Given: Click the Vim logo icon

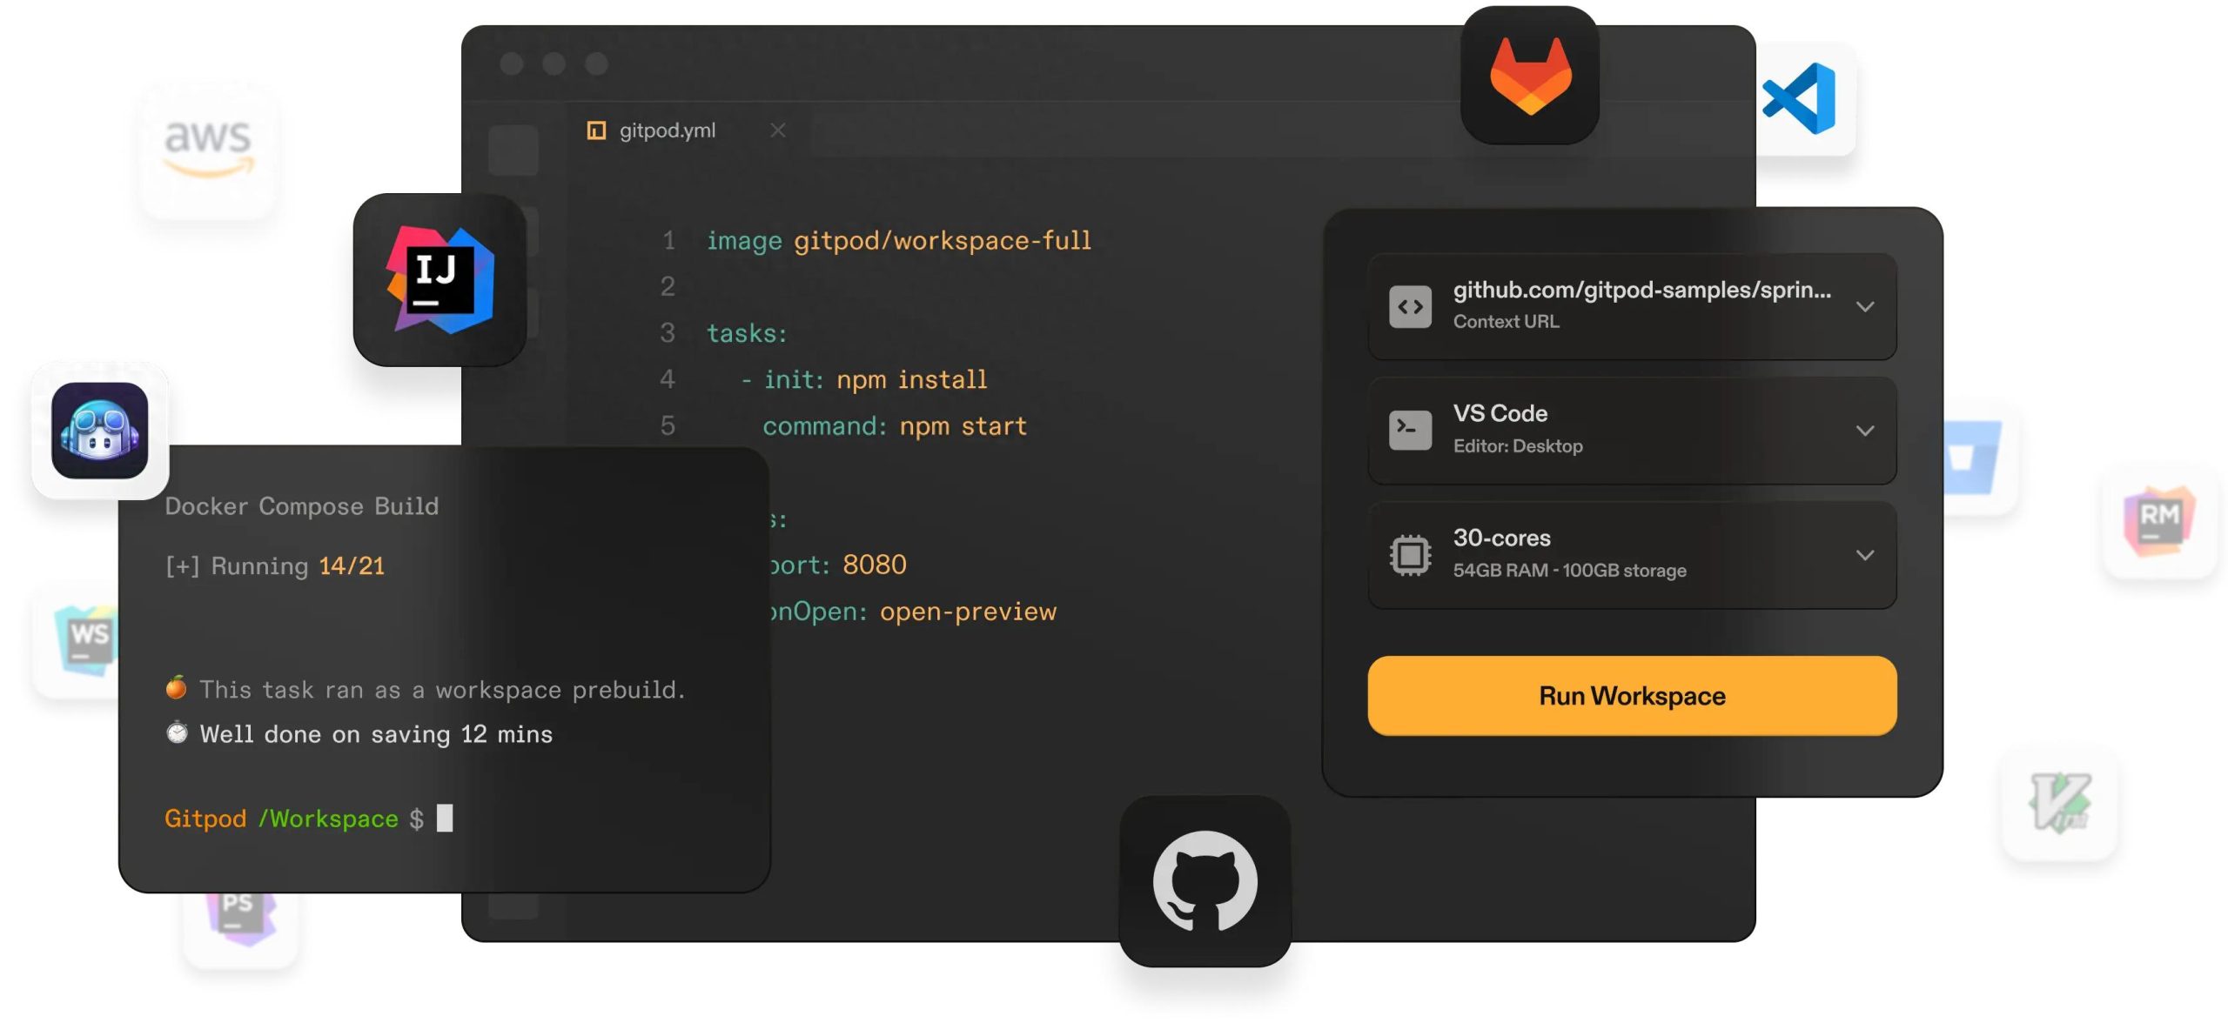Looking at the screenshot, I should point(2059,803).
